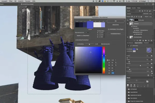Open the layer Deckkraft dropdown arrow

153,14
